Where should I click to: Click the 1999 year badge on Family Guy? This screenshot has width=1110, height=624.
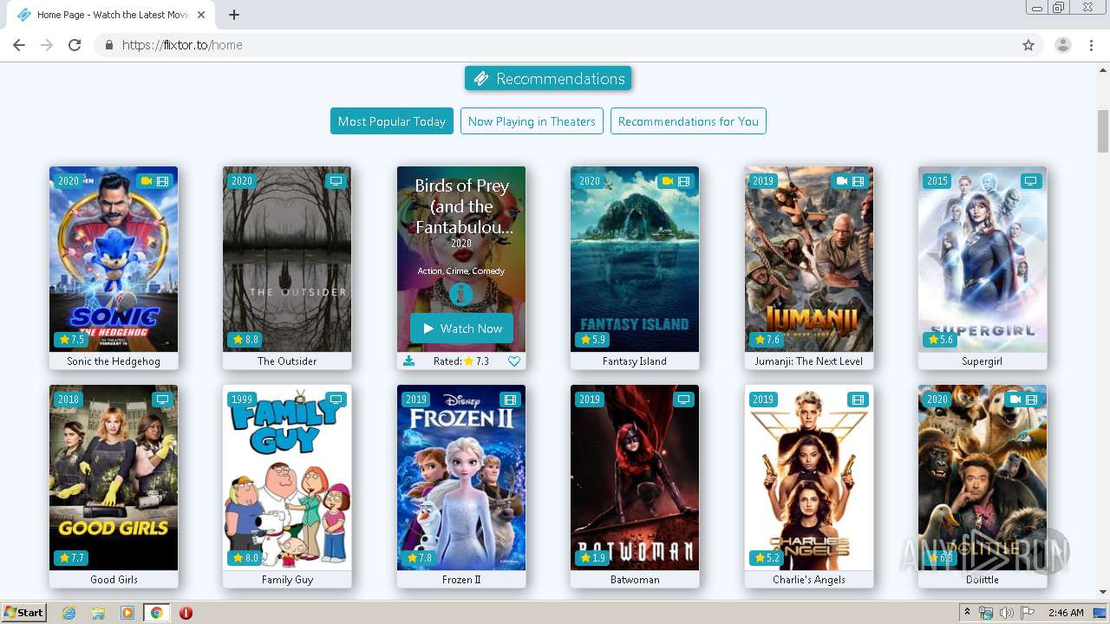click(242, 400)
